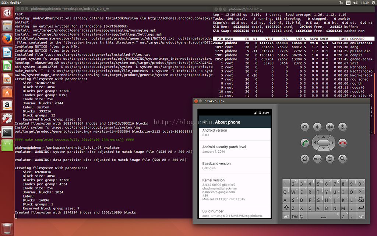Click 'make completed successfully' line
This screenshot has height=236, width=377.
pyautogui.click(x=74, y=139)
